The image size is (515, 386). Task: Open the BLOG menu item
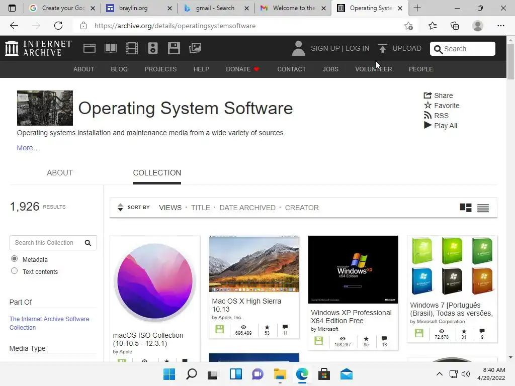coord(119,69)
